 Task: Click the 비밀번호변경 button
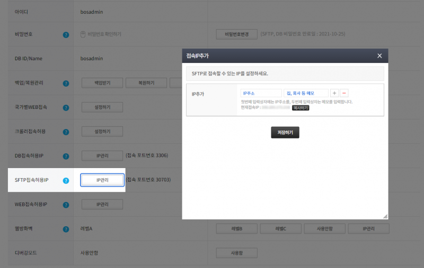click(236, 34)
